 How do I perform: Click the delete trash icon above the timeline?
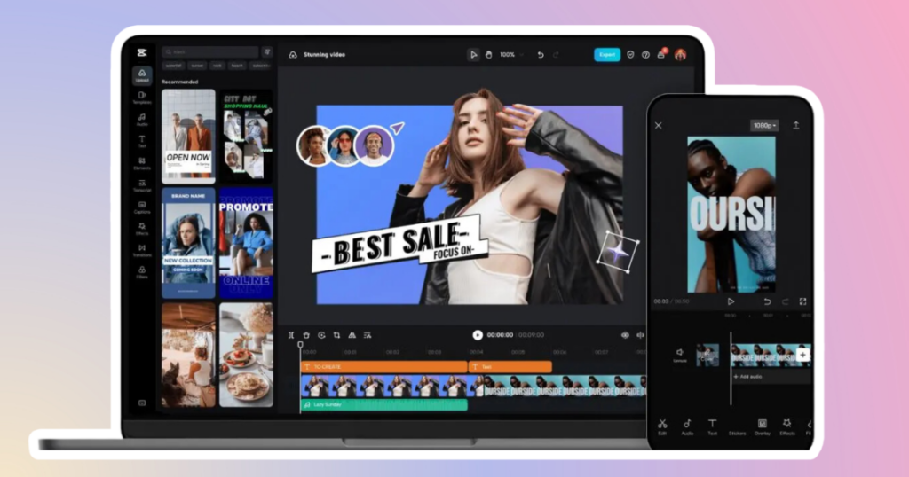tap(306, 335)
